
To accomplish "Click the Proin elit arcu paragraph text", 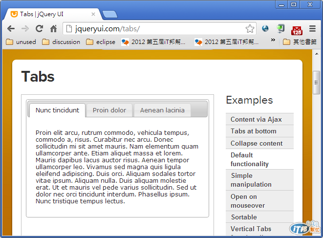I will pos(117,167).
